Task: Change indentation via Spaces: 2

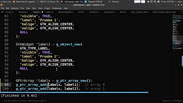Action: (166, 101)
